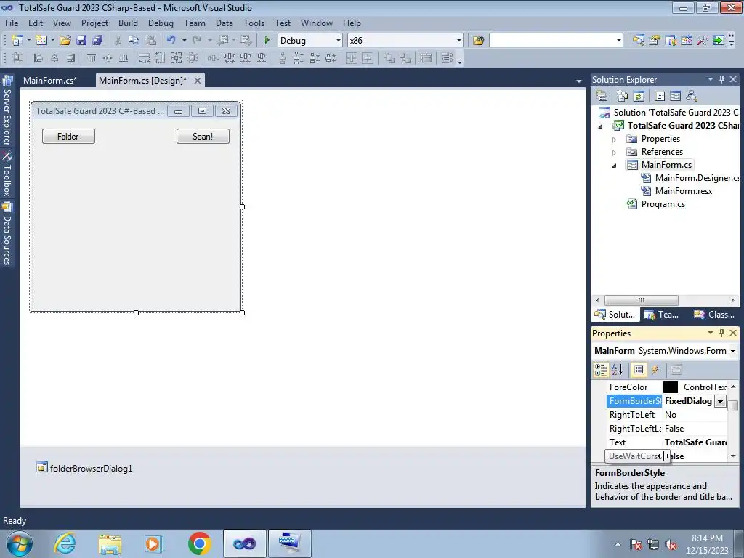
Task: Open the Find combo box dropdown
Action: coord(619,41)
